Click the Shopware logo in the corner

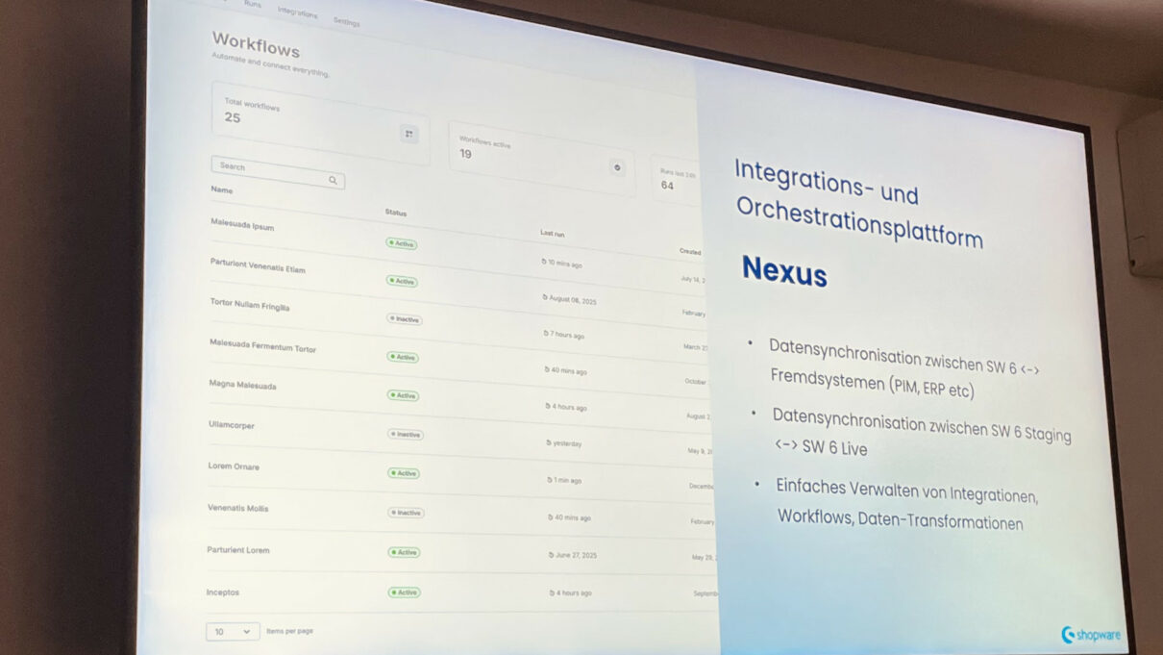pyautogui.click(x=1091, y=635)
